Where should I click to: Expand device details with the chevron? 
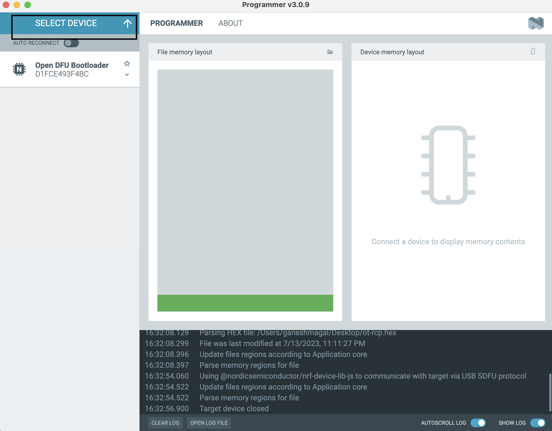(127, 74)
